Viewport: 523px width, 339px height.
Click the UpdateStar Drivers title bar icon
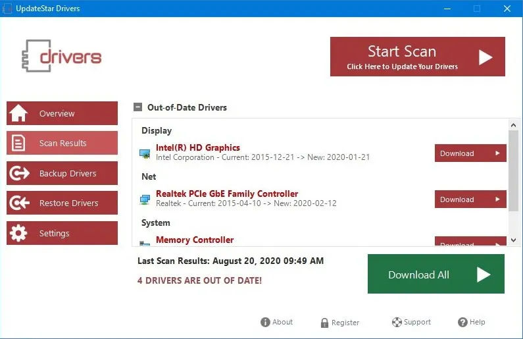[x=7, y=9]
